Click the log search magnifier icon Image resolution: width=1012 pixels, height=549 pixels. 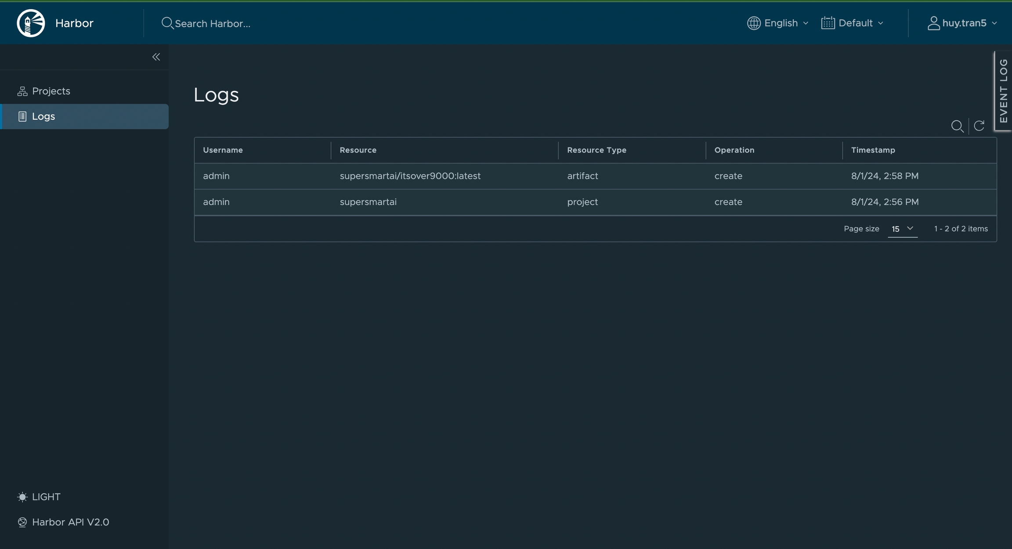click(x=957, y=126)
